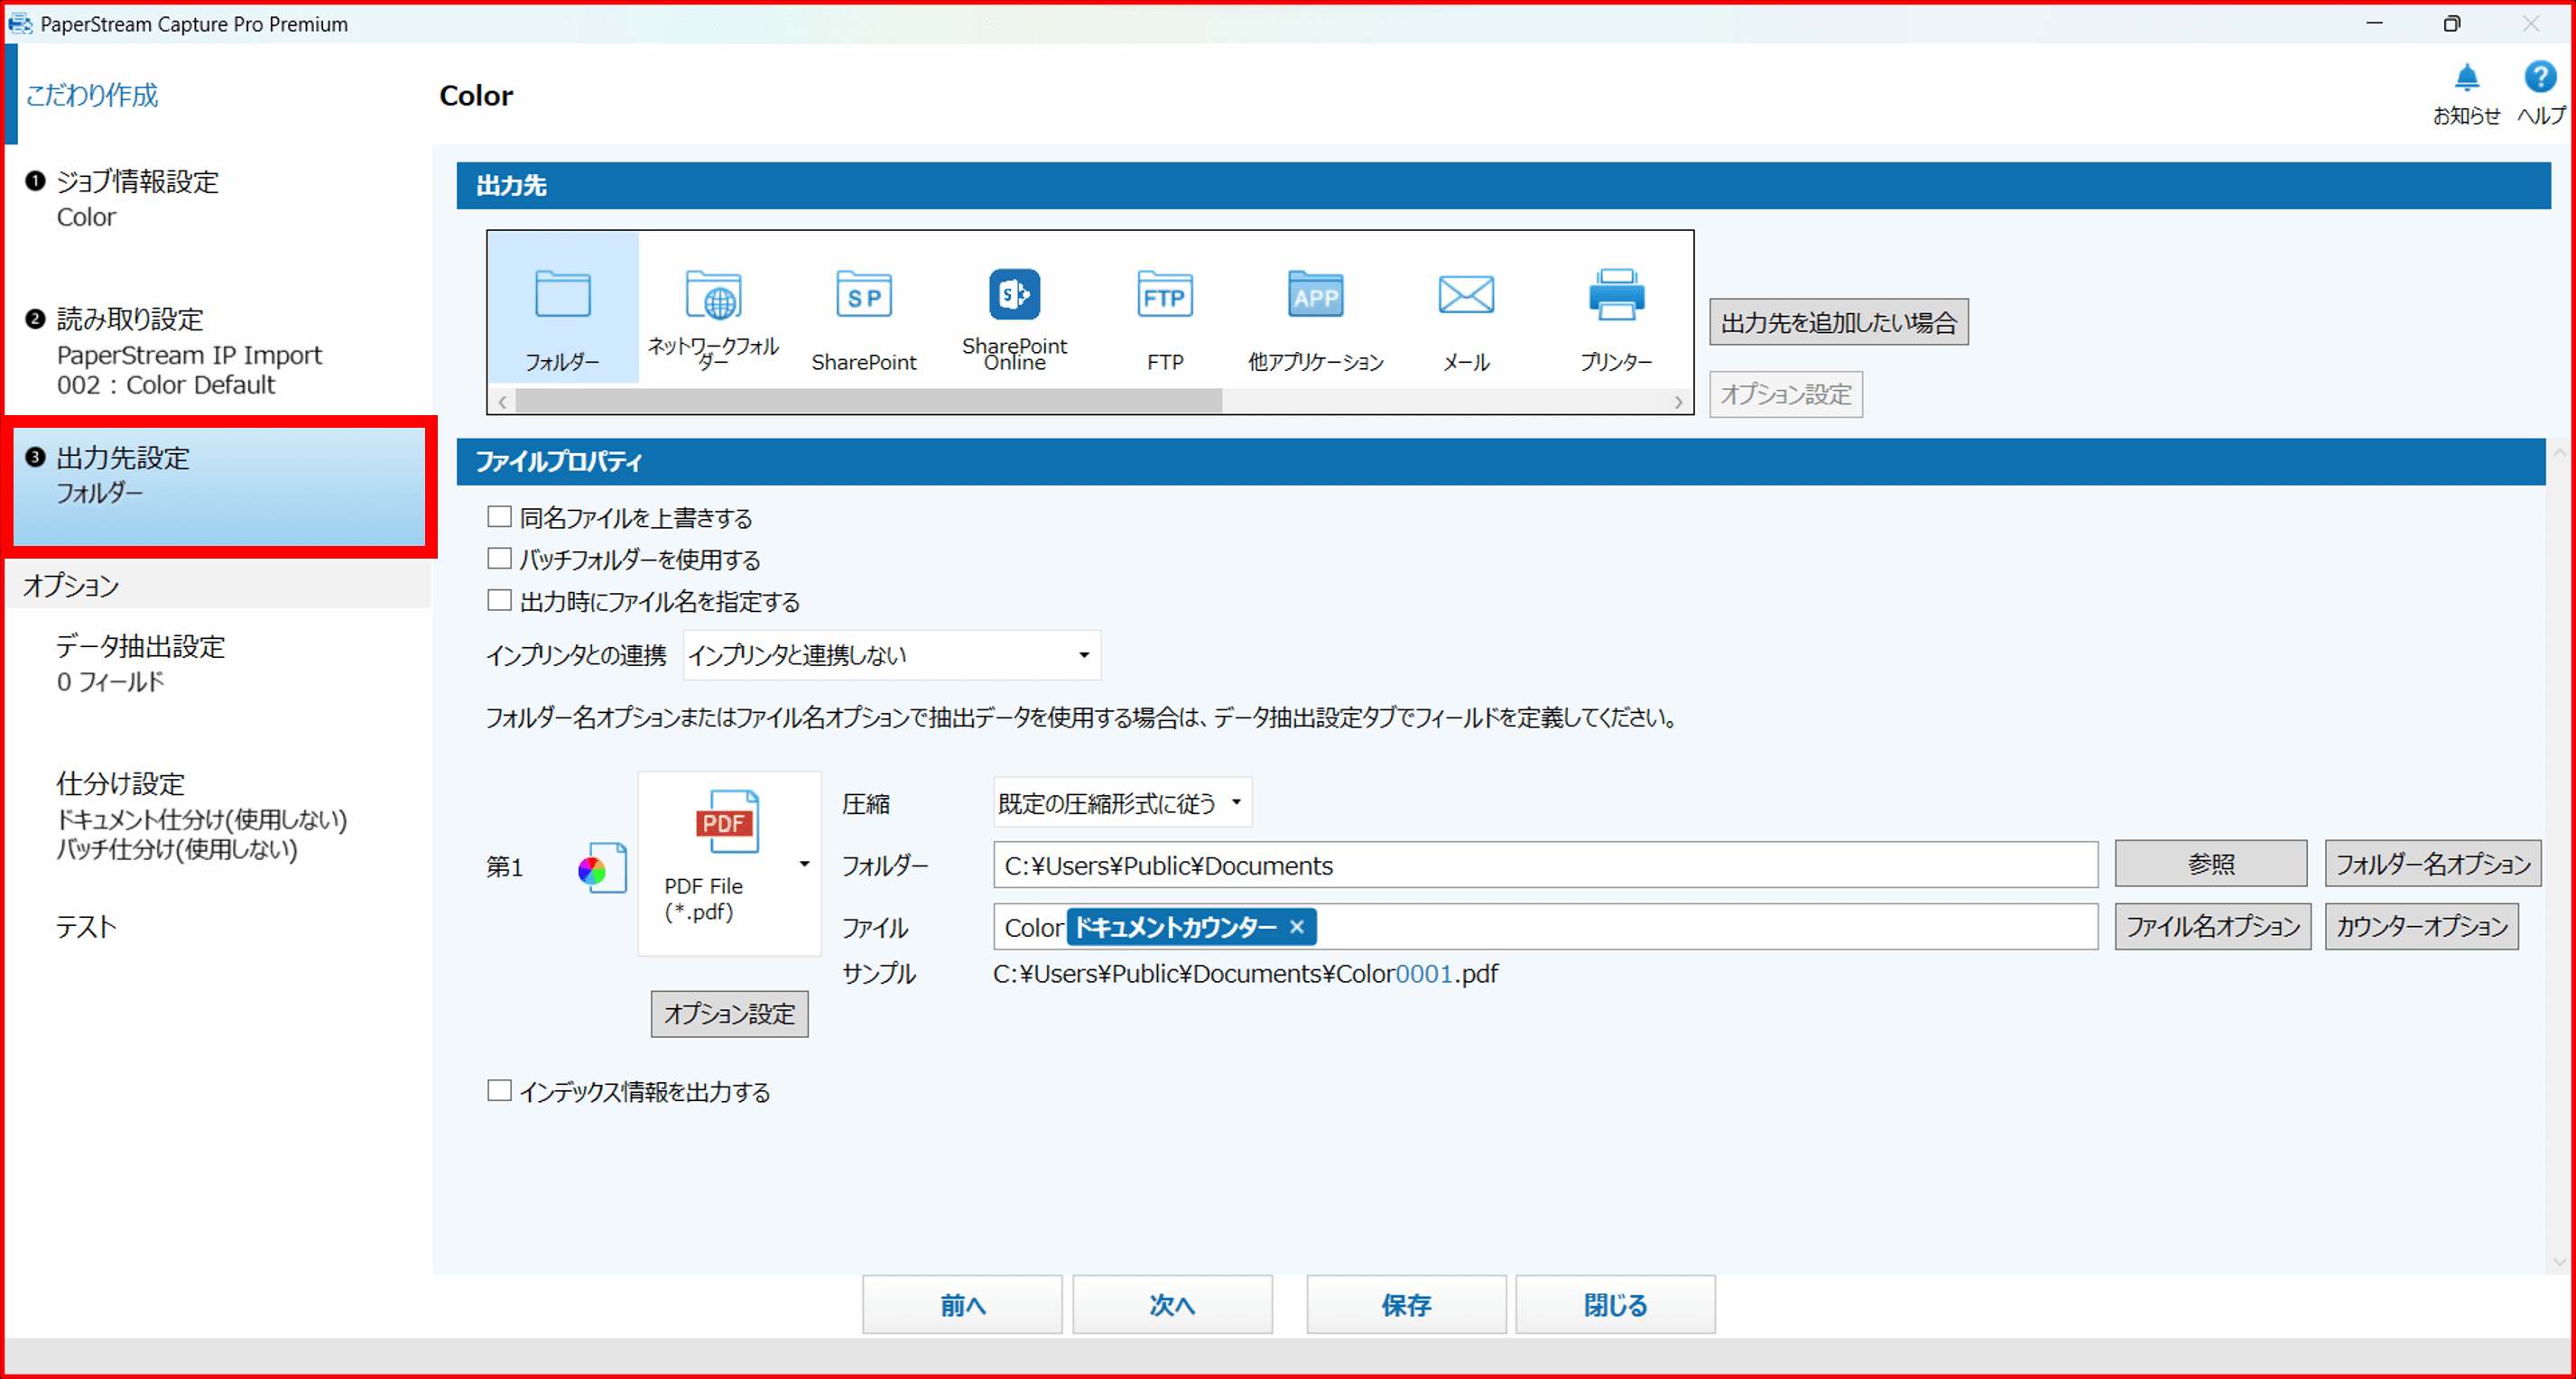Open インプリンタとの連携 dropdown

click(x=892, y=656)
